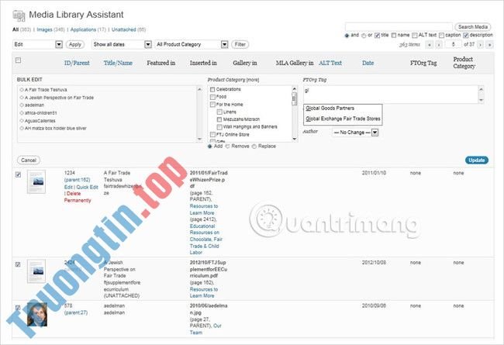This screenshot has width=504, height=345.
Task: Sort by Date column
Action: (x=368, y=63)
